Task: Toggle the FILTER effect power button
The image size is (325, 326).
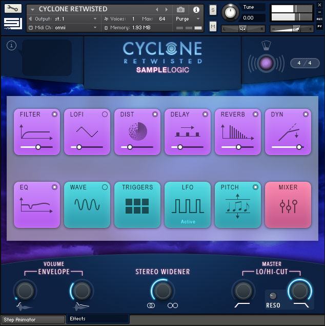Action: click(54, 114)
